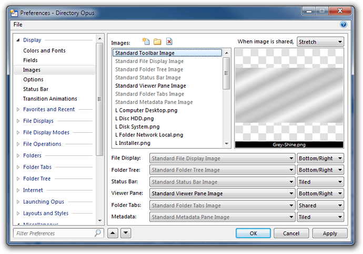
Task: Select 'Standard Status Bar Image' list entry
Action: pyautogui.click(x=167, y=78)
